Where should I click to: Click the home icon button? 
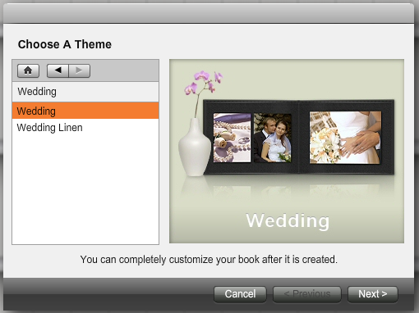[28, 70]
